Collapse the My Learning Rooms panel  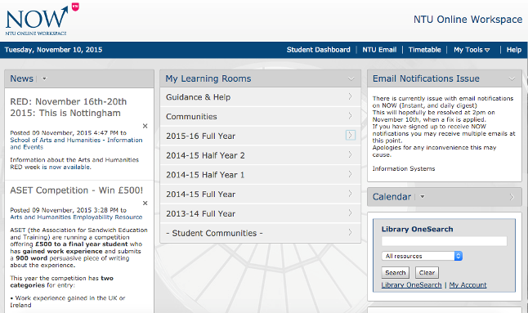coord(351,79)
